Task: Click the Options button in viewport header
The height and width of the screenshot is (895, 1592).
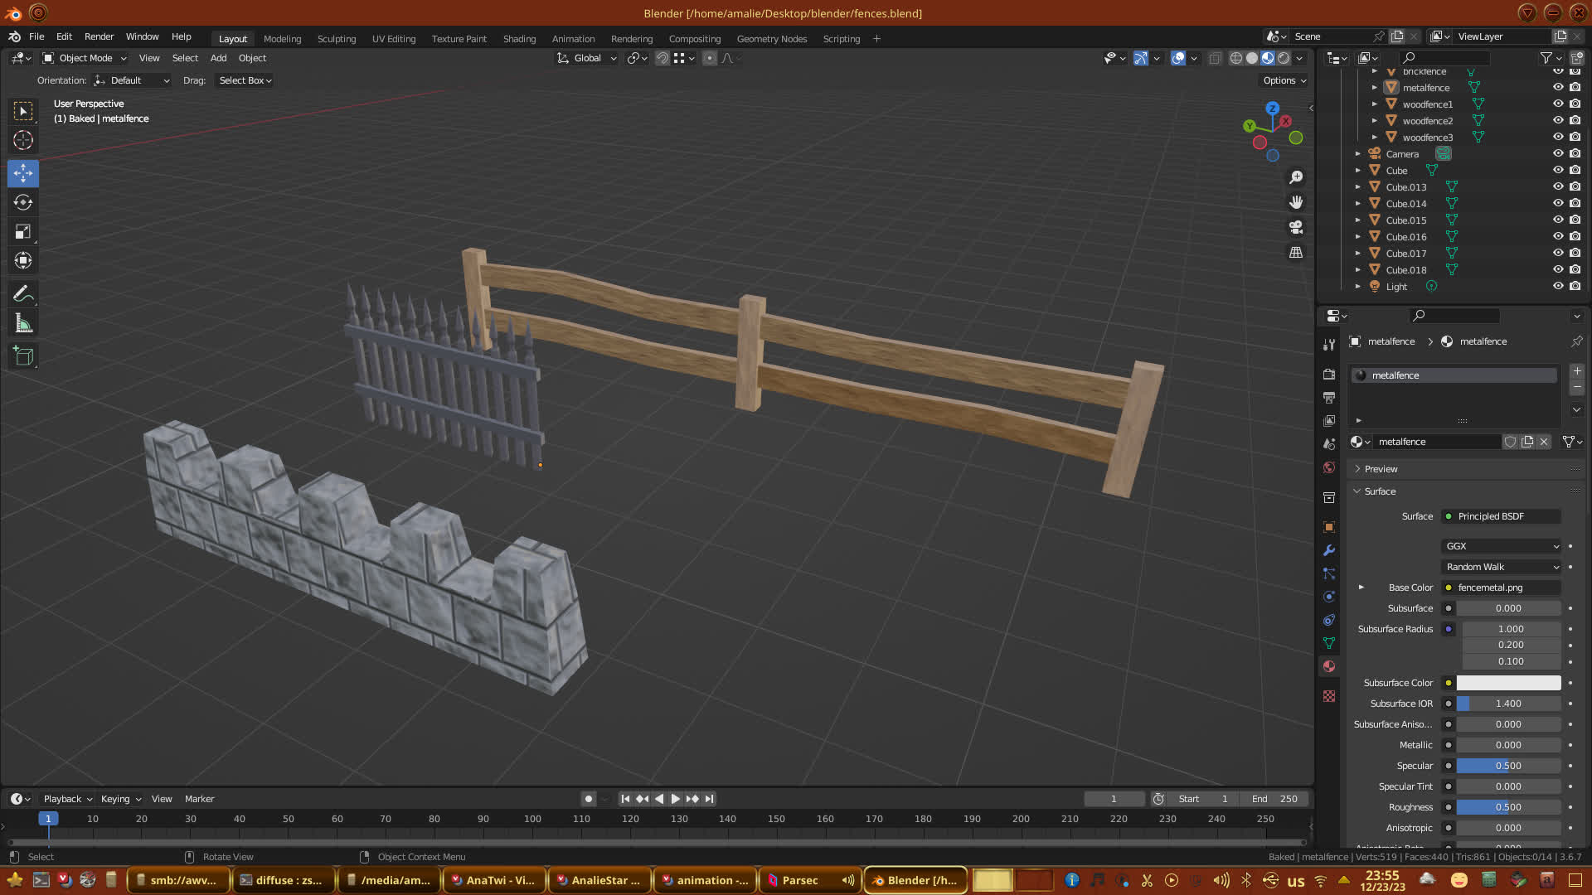Action: tap(1284, 80)
